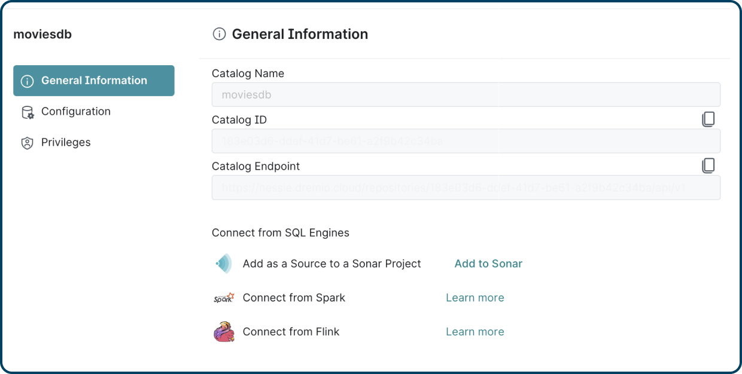The width and height of the screenshot is (742, 374).
Task: Click the Catalog Name field
Action: coord(466,94)
